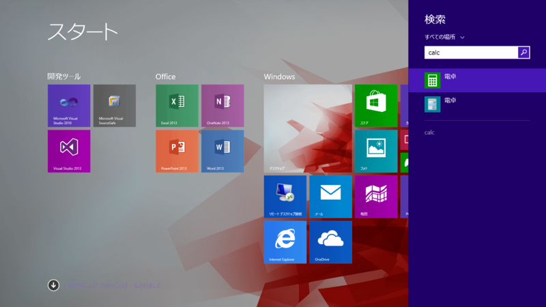Image resolution: width=546 pixels, height=307 pixels.
Task: Open the Maps tile
Action: pyautogui.click(x=376, y=196)
